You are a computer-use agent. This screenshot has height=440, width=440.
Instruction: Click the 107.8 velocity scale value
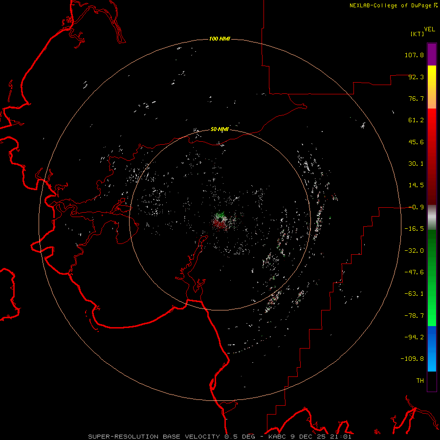tap(414, 55)
